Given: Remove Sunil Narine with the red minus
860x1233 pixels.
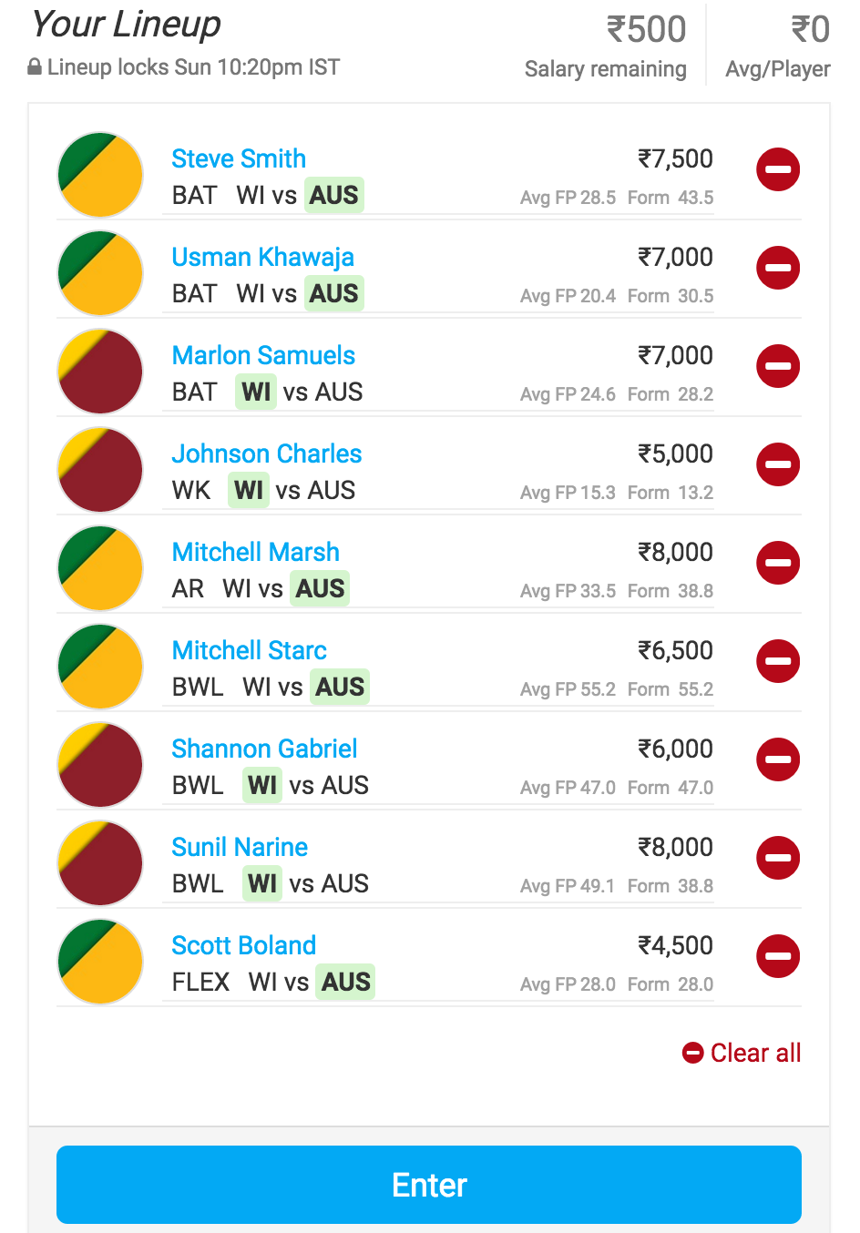Looking at the screenshot, I should (x=778, y=858).
